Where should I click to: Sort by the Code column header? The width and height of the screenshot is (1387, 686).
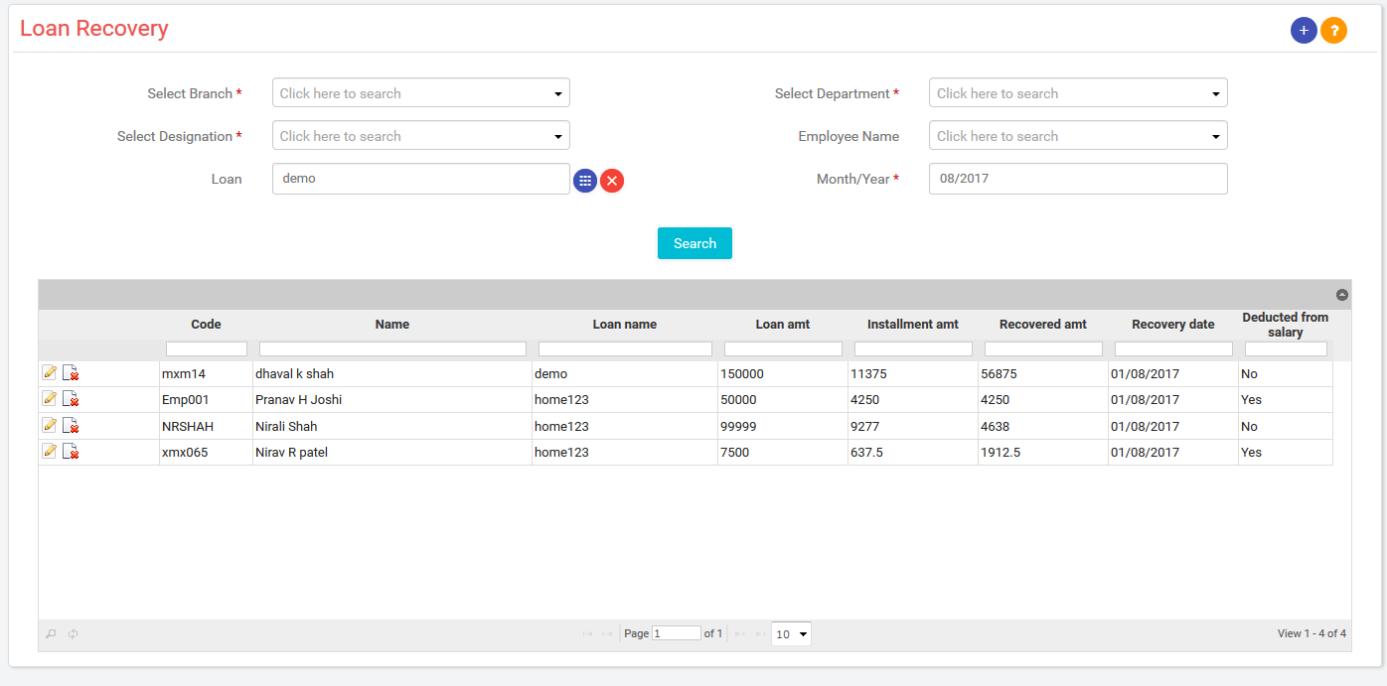click(x=206, y=325)
